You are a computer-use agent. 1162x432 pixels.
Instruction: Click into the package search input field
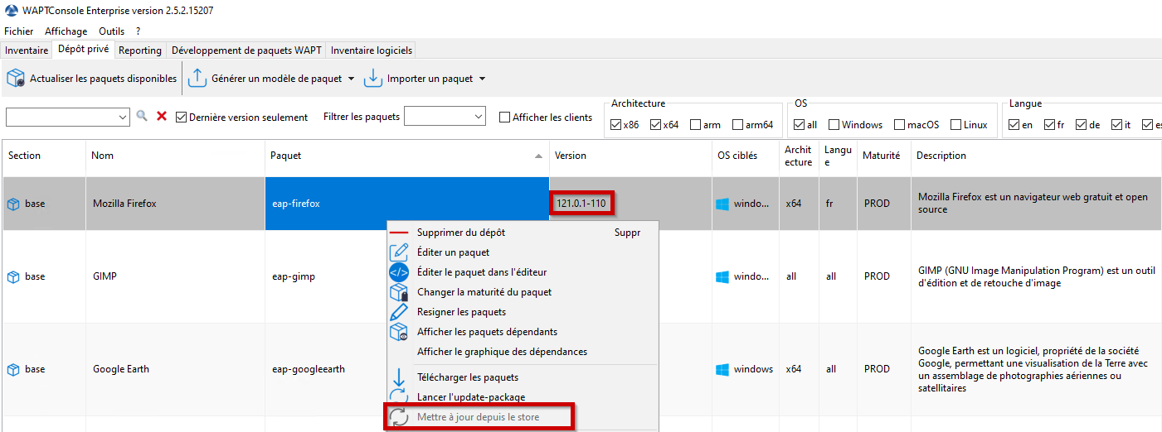click(x=61, y=118)
